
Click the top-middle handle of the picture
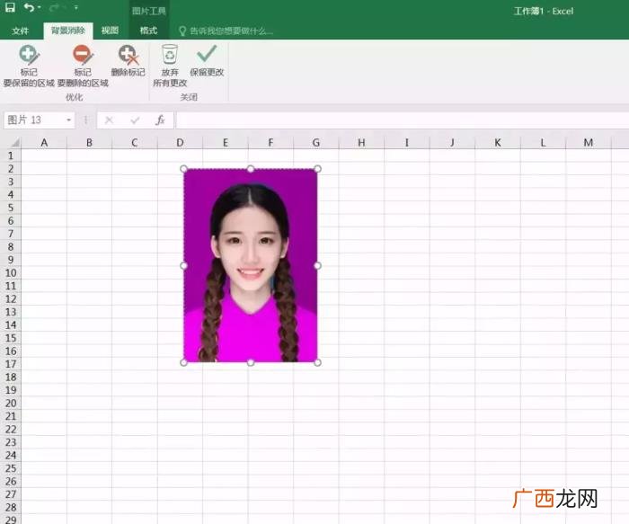pos(251,169)
